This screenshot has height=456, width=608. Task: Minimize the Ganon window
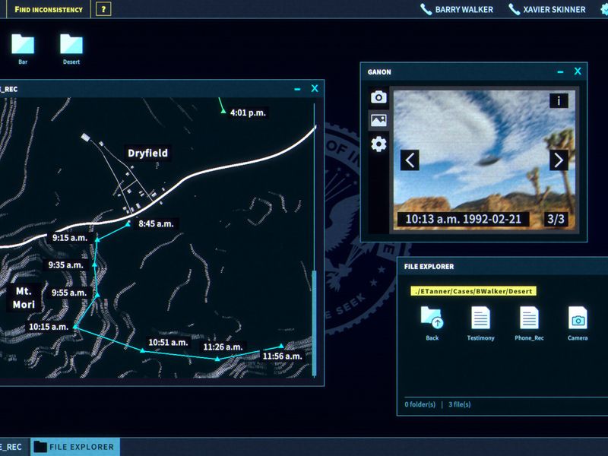click(560, 71)
